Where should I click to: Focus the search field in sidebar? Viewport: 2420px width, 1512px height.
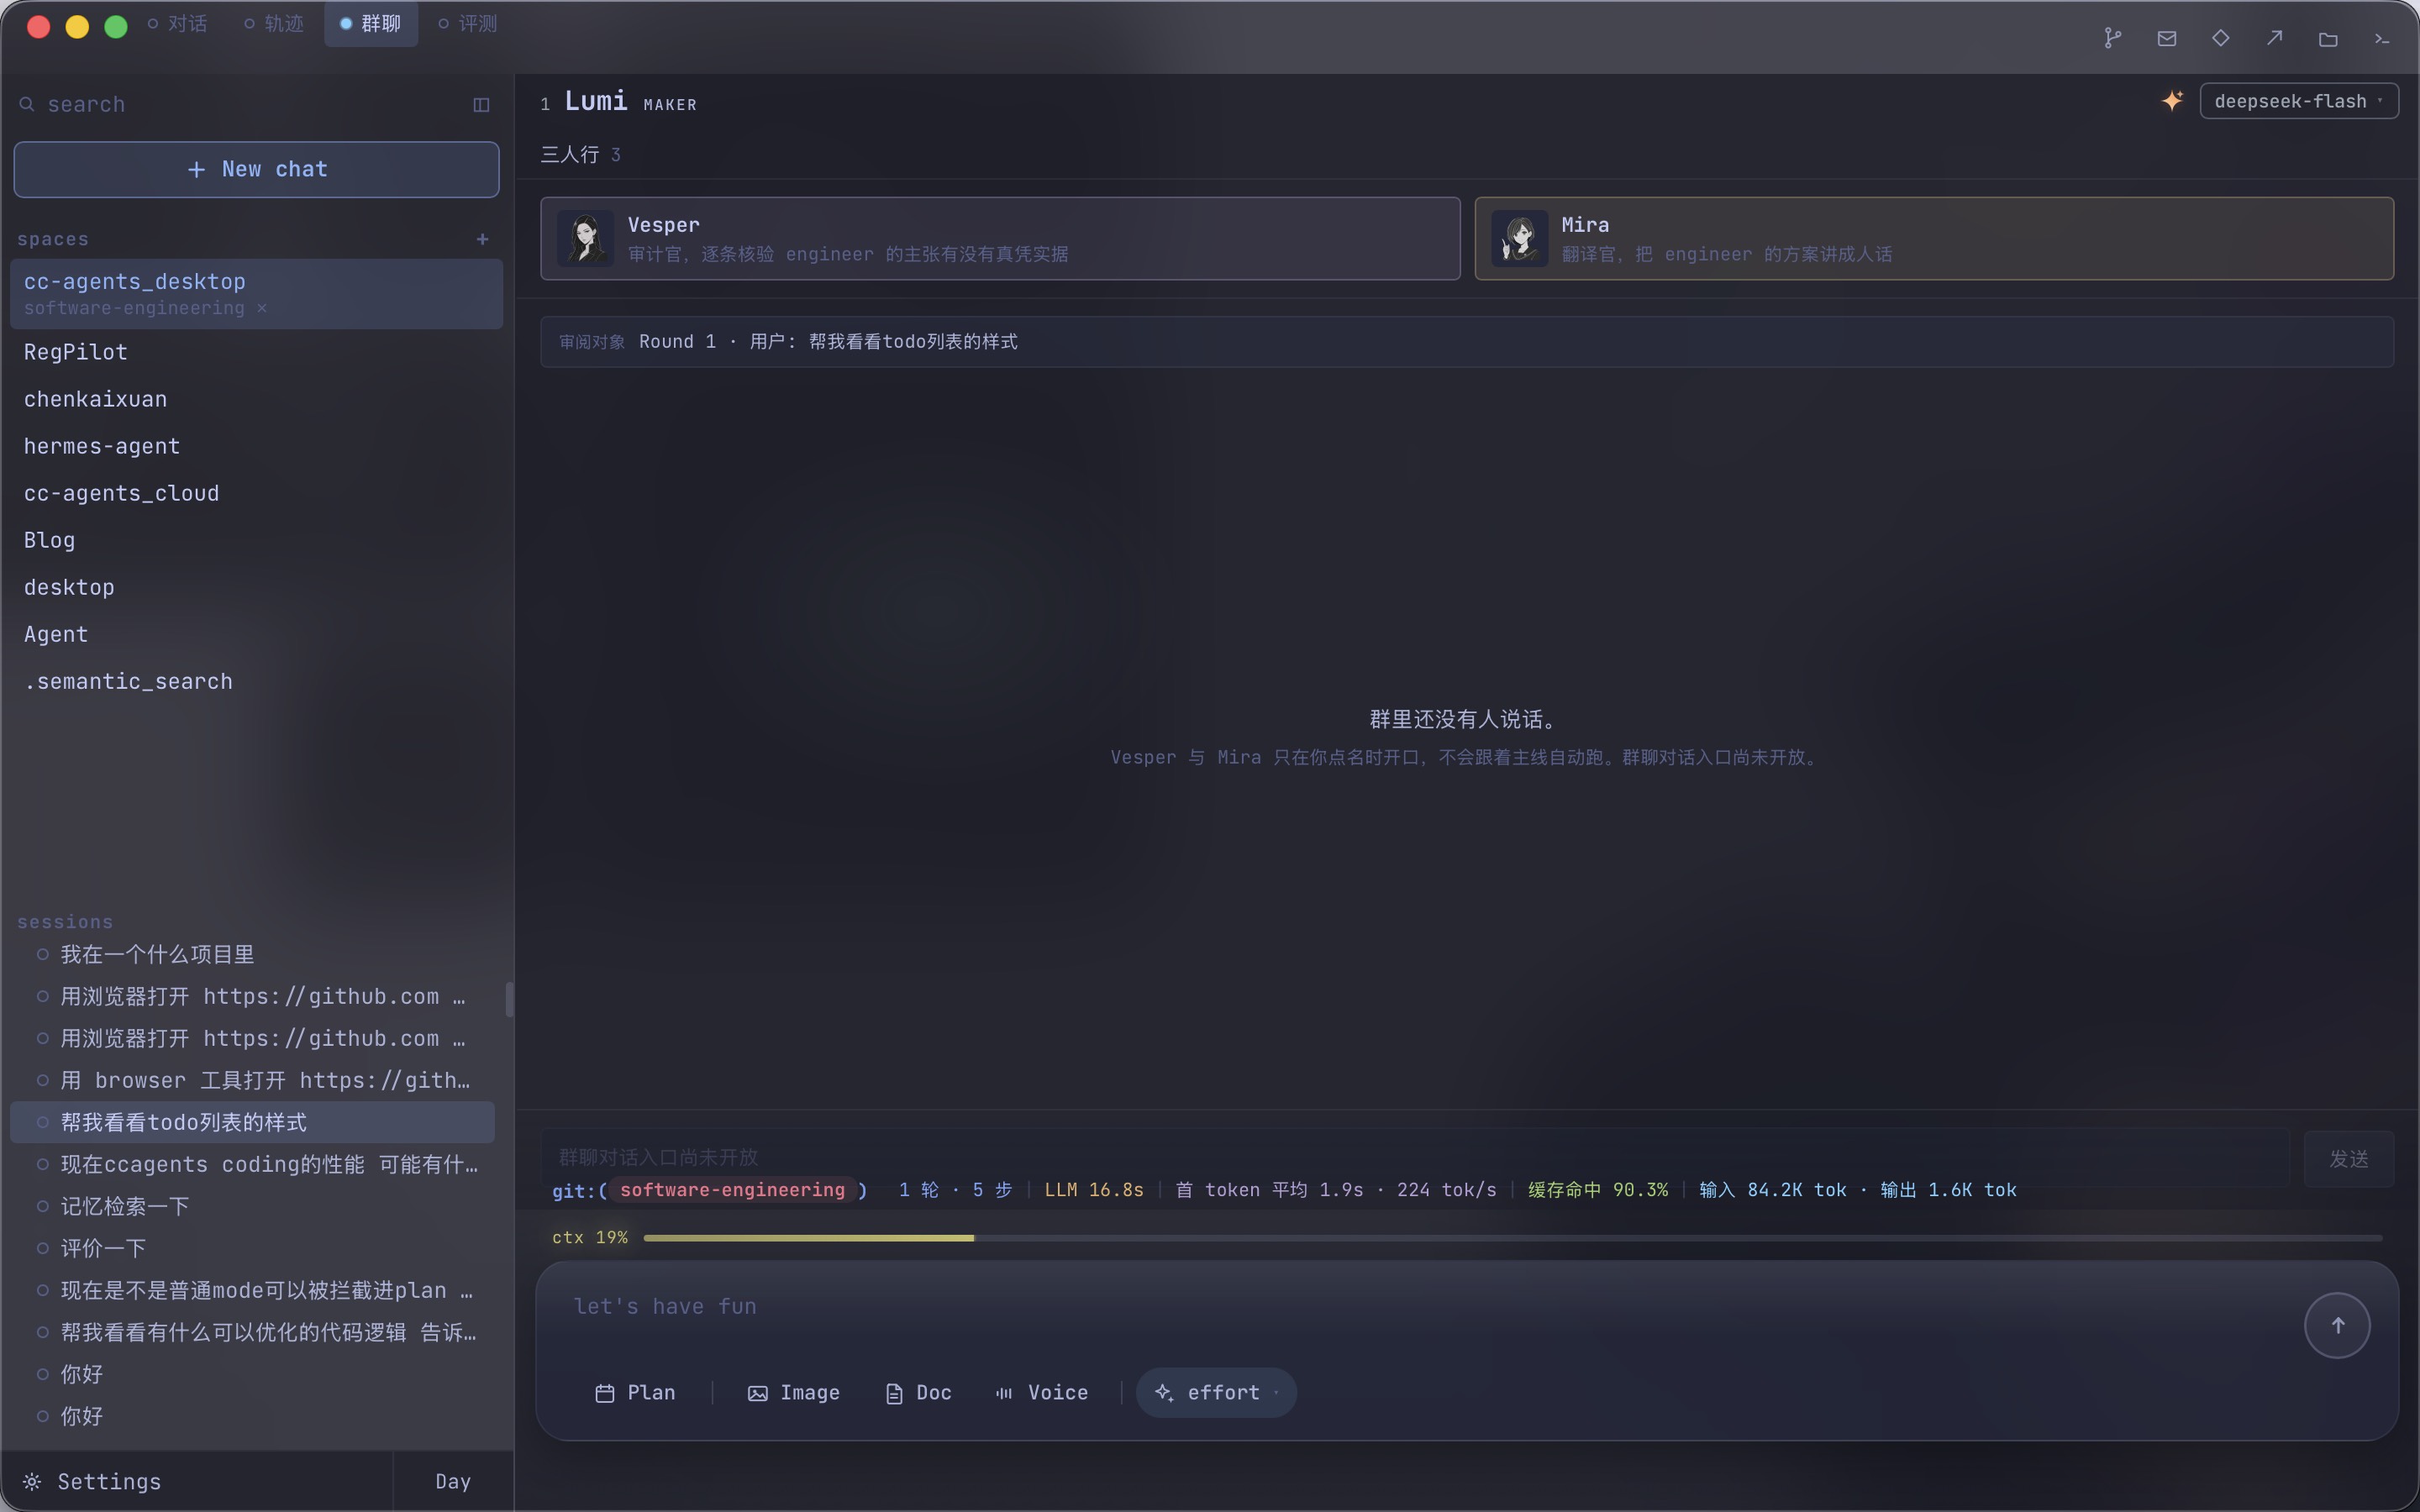pos(240,105)
